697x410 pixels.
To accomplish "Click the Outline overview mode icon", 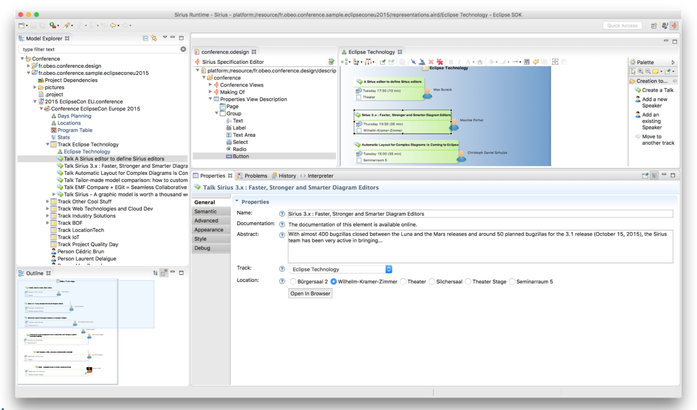I will (164, 273).
